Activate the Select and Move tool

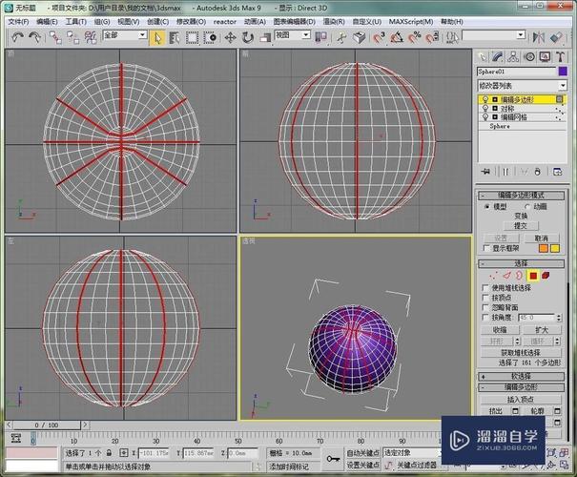click(230, 37)
